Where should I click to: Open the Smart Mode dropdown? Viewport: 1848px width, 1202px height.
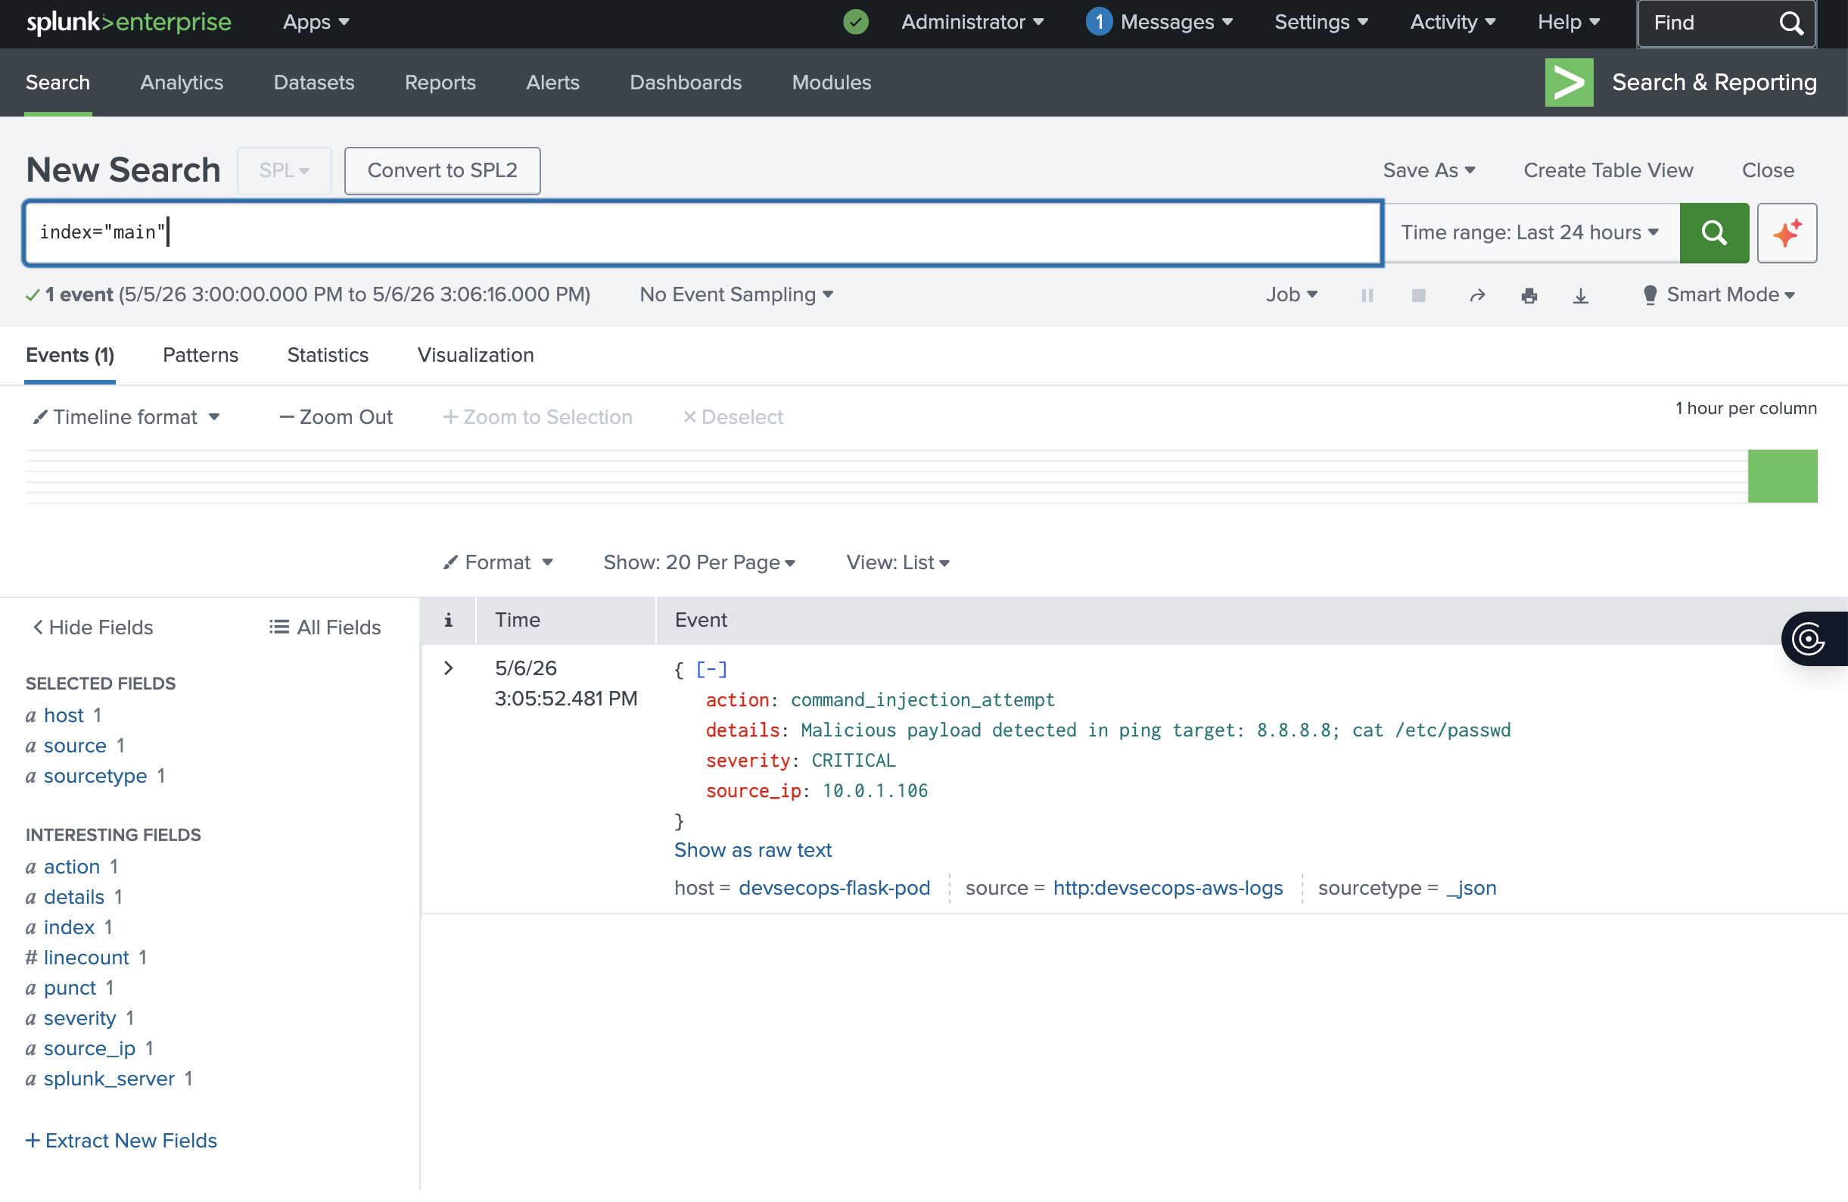[x=1719, y=294]
